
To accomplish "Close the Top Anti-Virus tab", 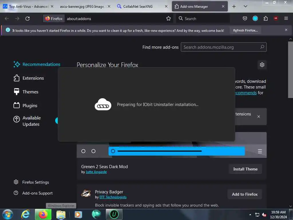I will tap(52, 6).
